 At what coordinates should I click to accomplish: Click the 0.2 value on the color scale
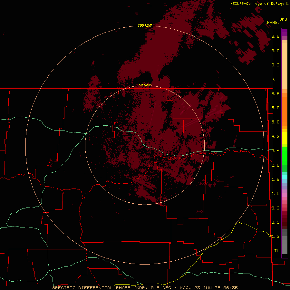275,208
